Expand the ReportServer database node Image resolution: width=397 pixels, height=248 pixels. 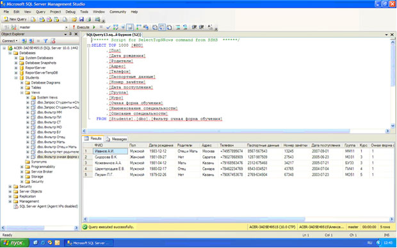[x=16, y=68]
